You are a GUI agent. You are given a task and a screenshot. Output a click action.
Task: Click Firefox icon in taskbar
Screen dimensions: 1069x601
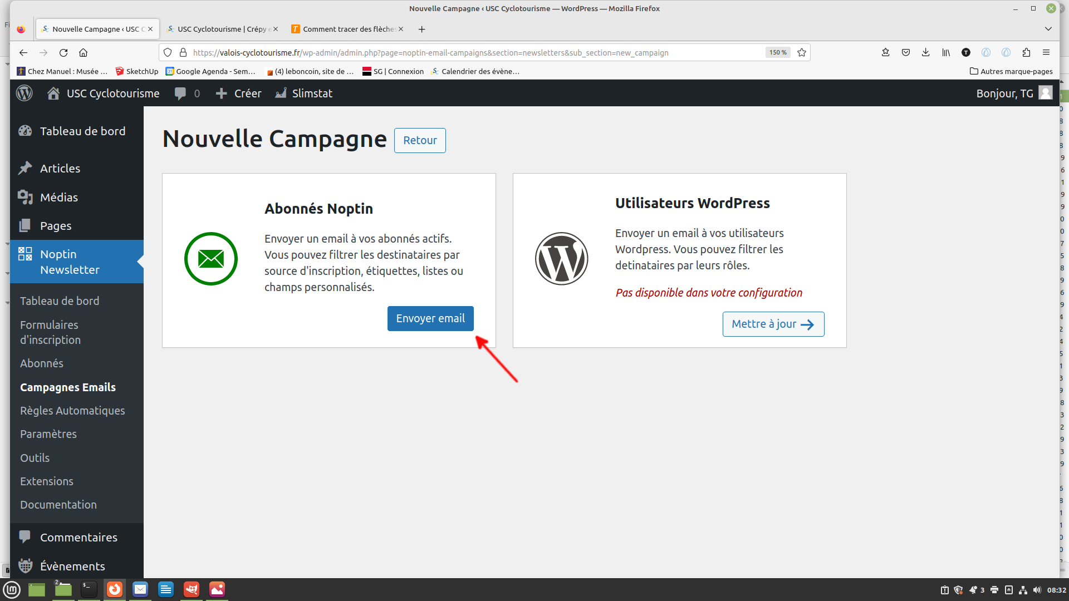point(115,589)
